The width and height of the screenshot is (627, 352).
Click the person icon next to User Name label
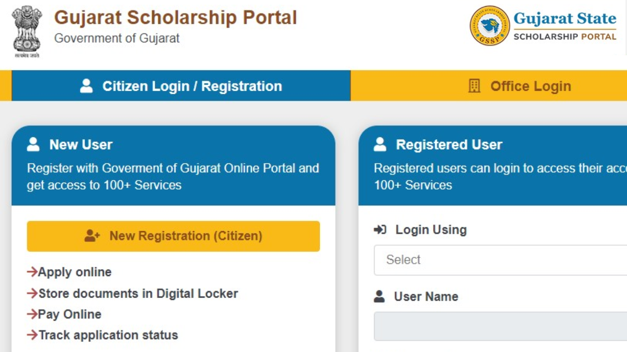(379, 296)
